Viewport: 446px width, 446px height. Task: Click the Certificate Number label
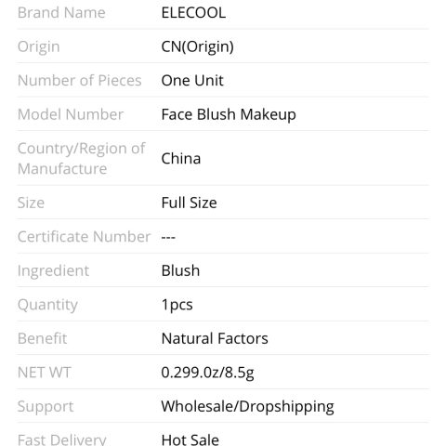pyautogui.click(x=84, y=237)
